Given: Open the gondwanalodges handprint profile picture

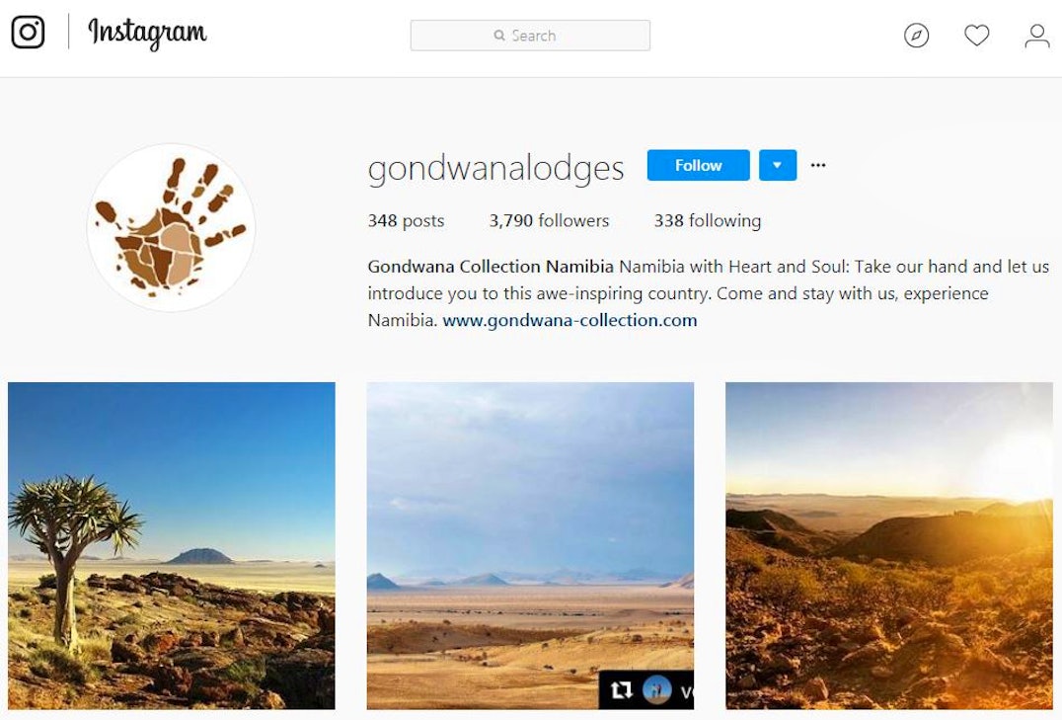Looking at the screenshot, I should [172, 227].
